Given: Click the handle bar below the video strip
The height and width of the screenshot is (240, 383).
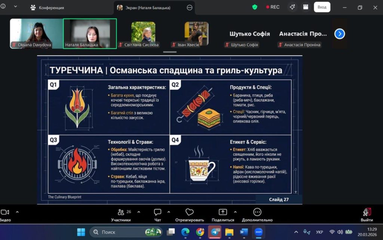Looking at the screenshot, I should (x=170, y=52).
